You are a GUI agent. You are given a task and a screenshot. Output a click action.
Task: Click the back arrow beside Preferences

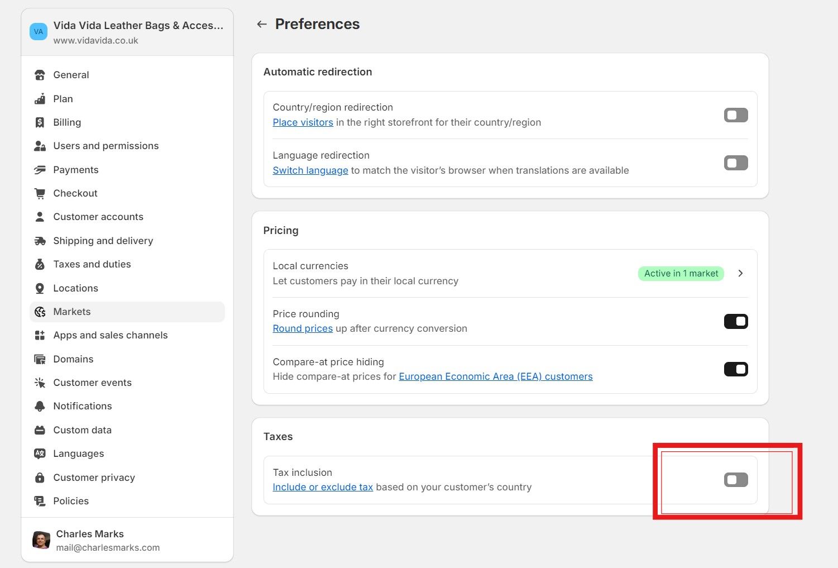point(261,24)
